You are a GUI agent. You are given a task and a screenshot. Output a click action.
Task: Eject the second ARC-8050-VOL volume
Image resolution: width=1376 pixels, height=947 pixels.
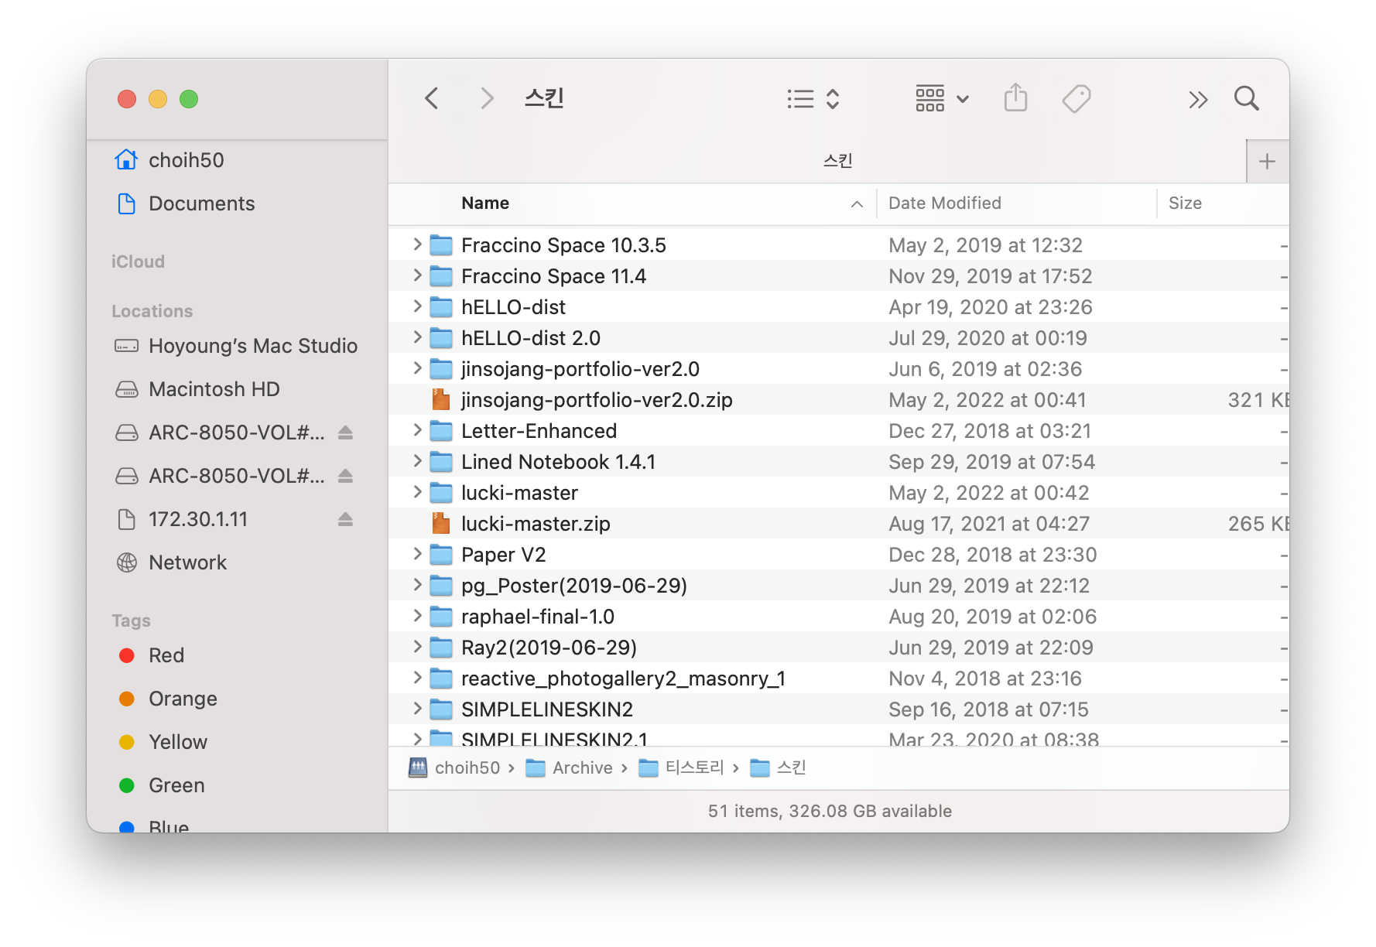click(345, 476)
